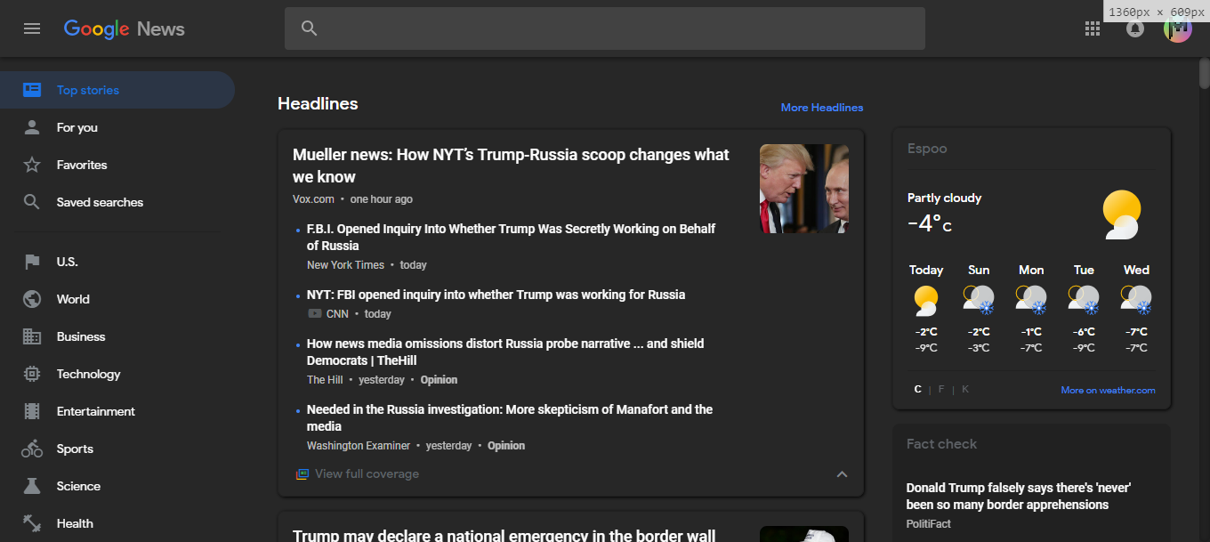1210x542 pixels.
Task: Open the notifications bell
Action: [1134, 28]
